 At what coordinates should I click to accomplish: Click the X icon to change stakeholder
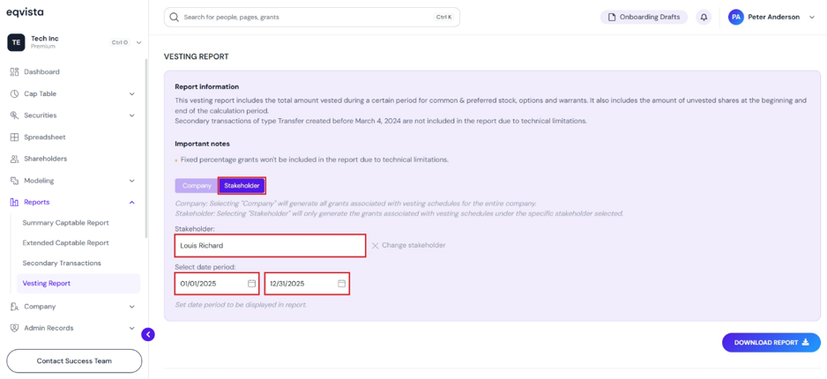coord(376,246)
